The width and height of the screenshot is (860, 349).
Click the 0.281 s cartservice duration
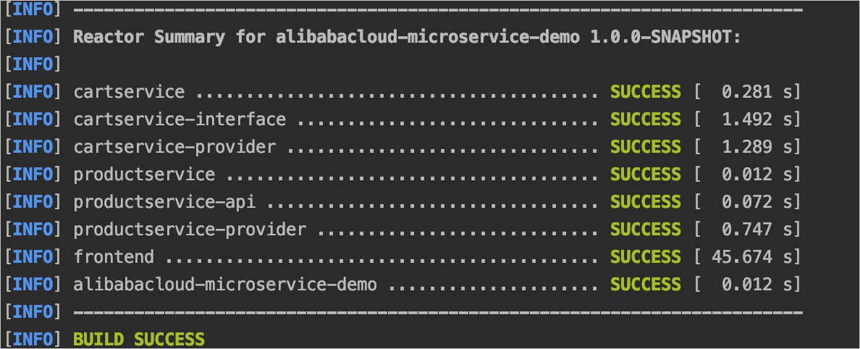(x=757, y=92)
